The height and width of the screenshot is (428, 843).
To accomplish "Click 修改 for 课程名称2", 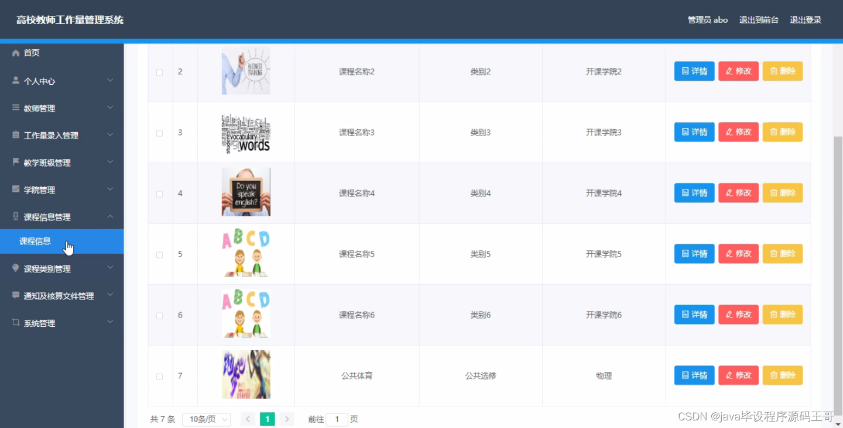I will pos(738,71).
